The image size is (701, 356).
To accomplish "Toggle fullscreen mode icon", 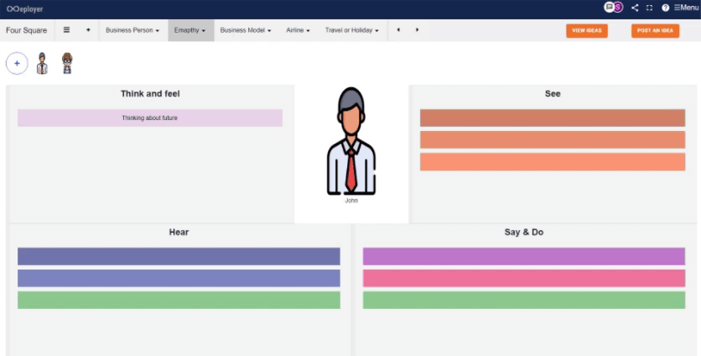I will (x=650, y=8).
